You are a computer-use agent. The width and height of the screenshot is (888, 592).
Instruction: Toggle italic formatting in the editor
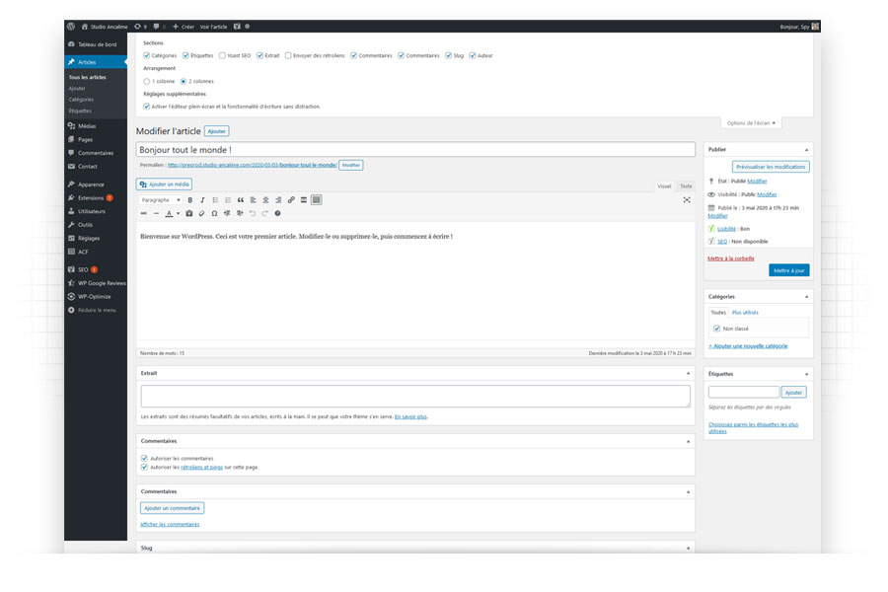pyautogui.click(x=202, y=200)
